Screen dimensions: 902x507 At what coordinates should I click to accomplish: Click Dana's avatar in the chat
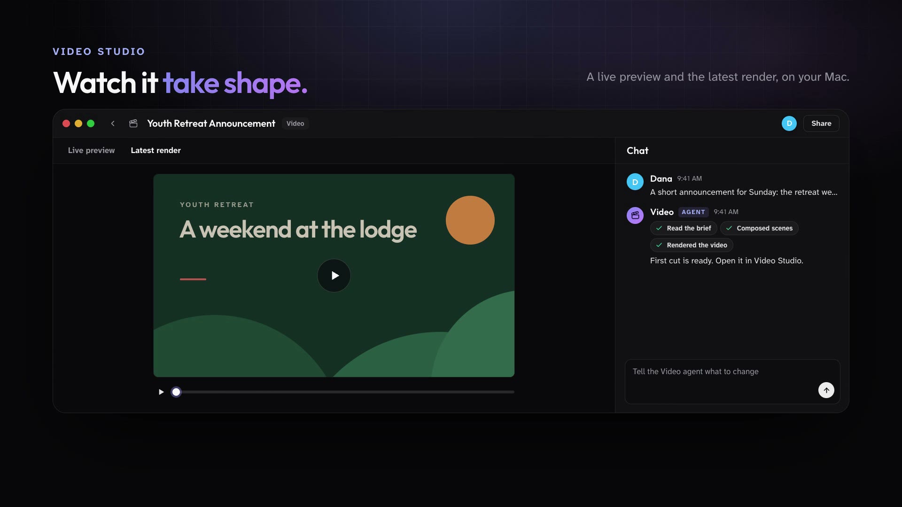(635, 182)
